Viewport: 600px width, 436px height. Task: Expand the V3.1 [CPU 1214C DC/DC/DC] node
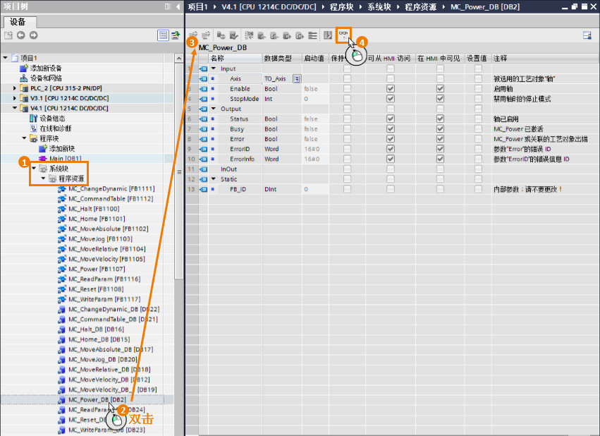tap(15, 98)
